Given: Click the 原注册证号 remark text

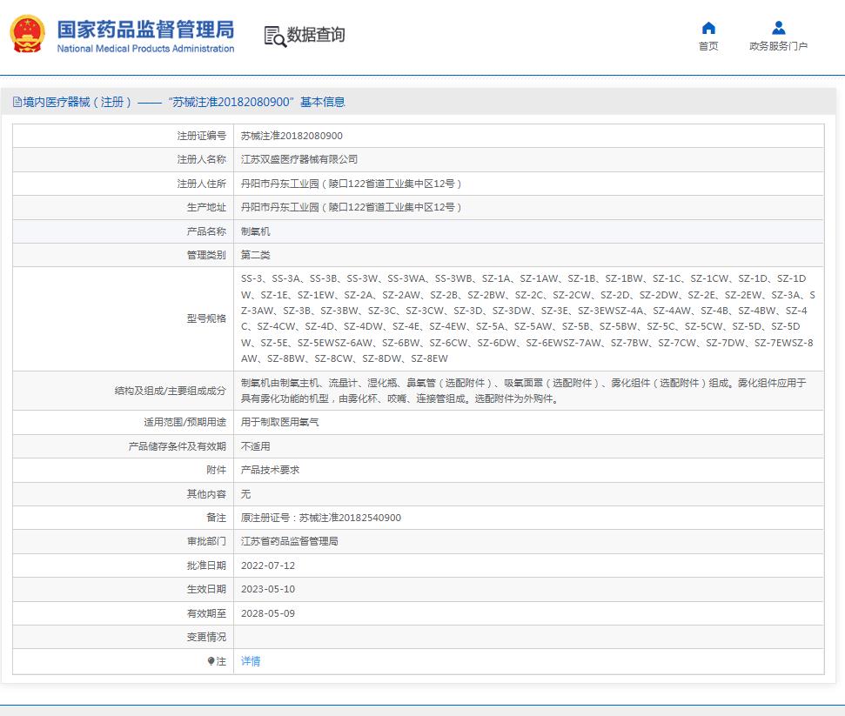Looking at the screenshot, I should click(x=321, y=518).
